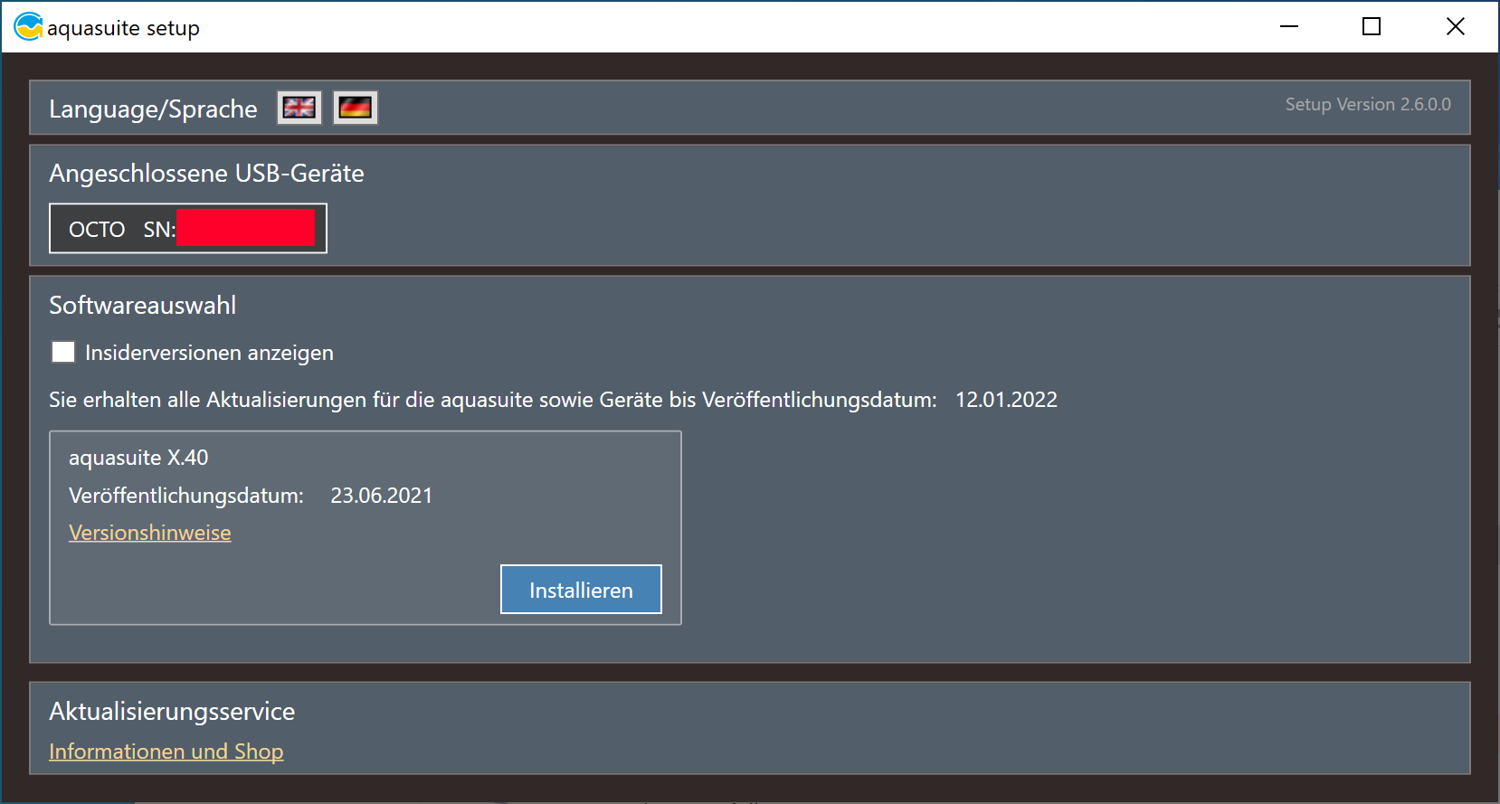The height and width of the screenshot is (804, 1500).
Task: Click the Installieren button
Action: coord(581,590)
